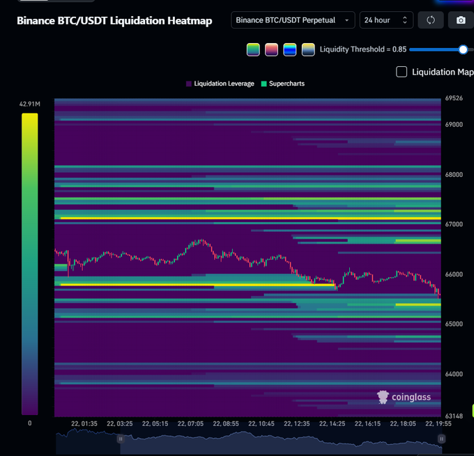Enable the Liquidation Map checkbox
This screenshot has width=474, height=456.
click(x=402, y=72)
